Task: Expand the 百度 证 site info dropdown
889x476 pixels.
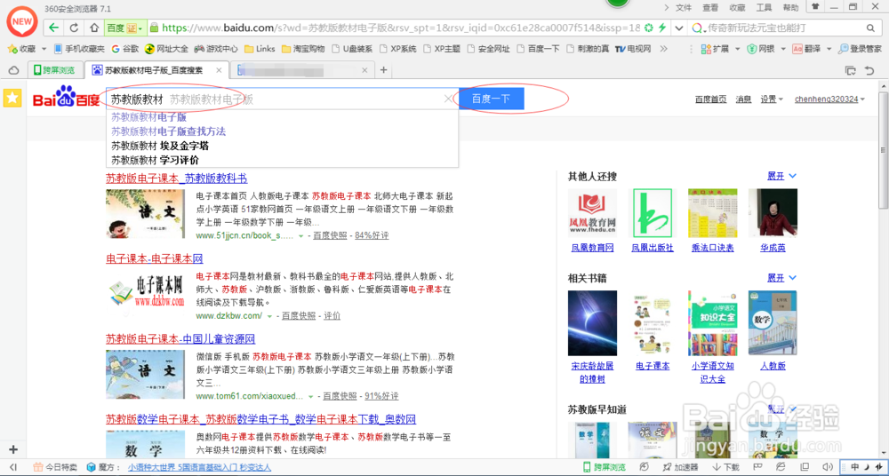Action: [x=124, y=28]
